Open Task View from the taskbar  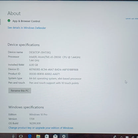click(21, 136)
